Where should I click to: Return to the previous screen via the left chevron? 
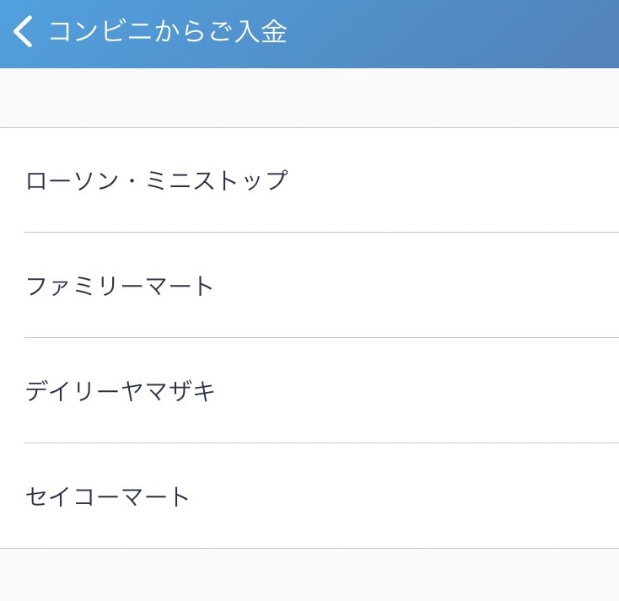(23, 31)
